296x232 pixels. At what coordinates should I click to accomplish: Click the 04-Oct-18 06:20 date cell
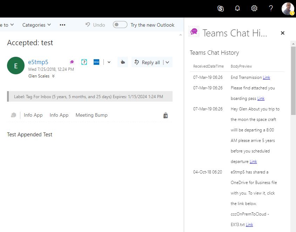click(208, 172)
